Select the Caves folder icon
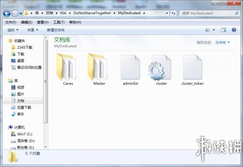 [x=67, y=67]
